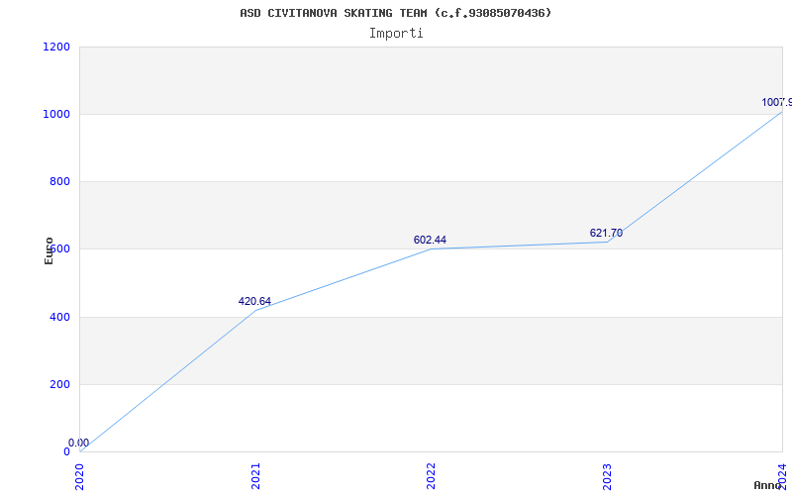Select the 2020 x-axis year label
The image size is (792, 495).
tap(80, 474)
